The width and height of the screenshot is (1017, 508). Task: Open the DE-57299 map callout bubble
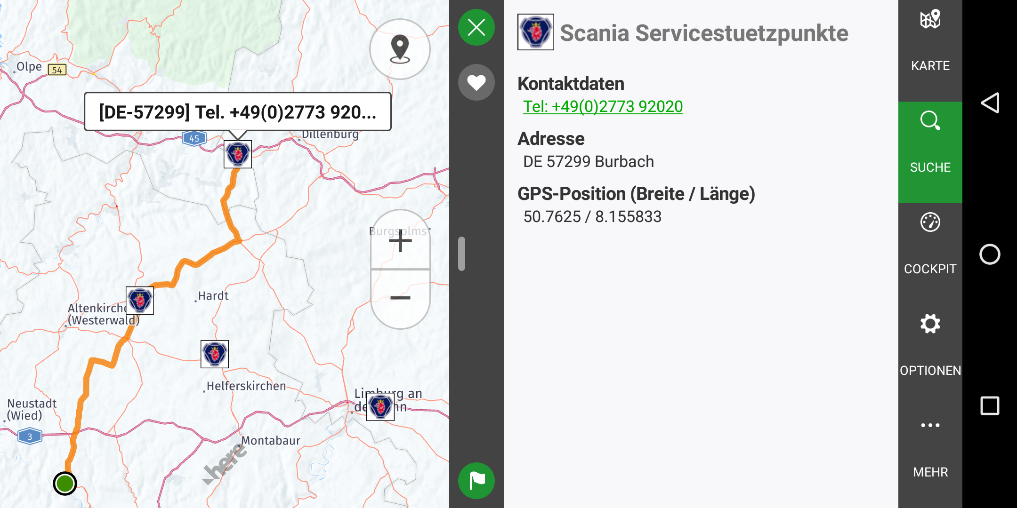tap(237, 112)
